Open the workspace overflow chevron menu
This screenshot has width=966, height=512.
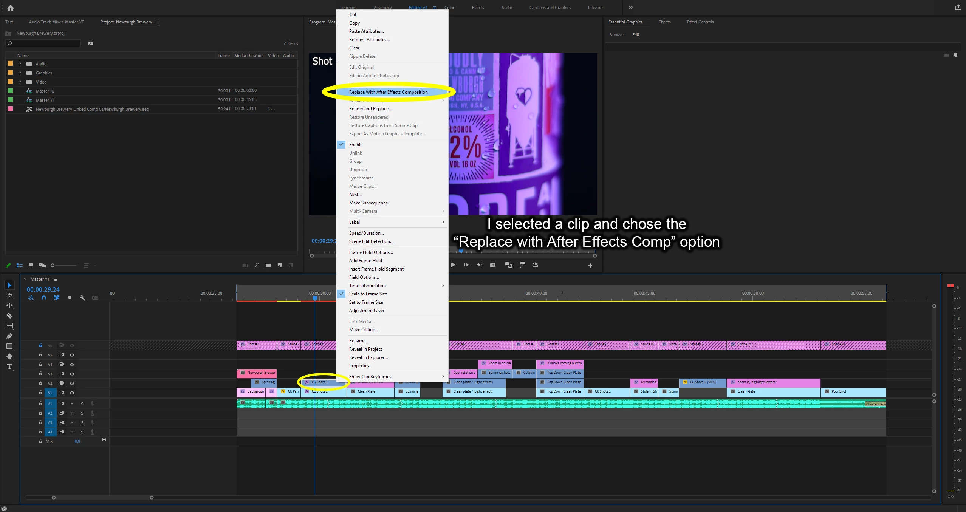(x=630, y=7)
